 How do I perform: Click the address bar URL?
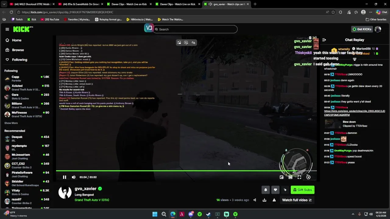[x=67, y=12]
